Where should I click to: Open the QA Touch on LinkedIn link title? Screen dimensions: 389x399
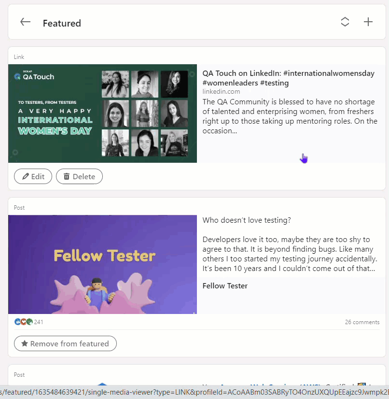(288, 78)
